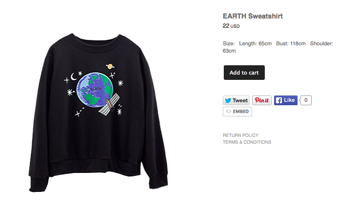
Task: Open the EMBED code option
Action: [x=237, y=112]
